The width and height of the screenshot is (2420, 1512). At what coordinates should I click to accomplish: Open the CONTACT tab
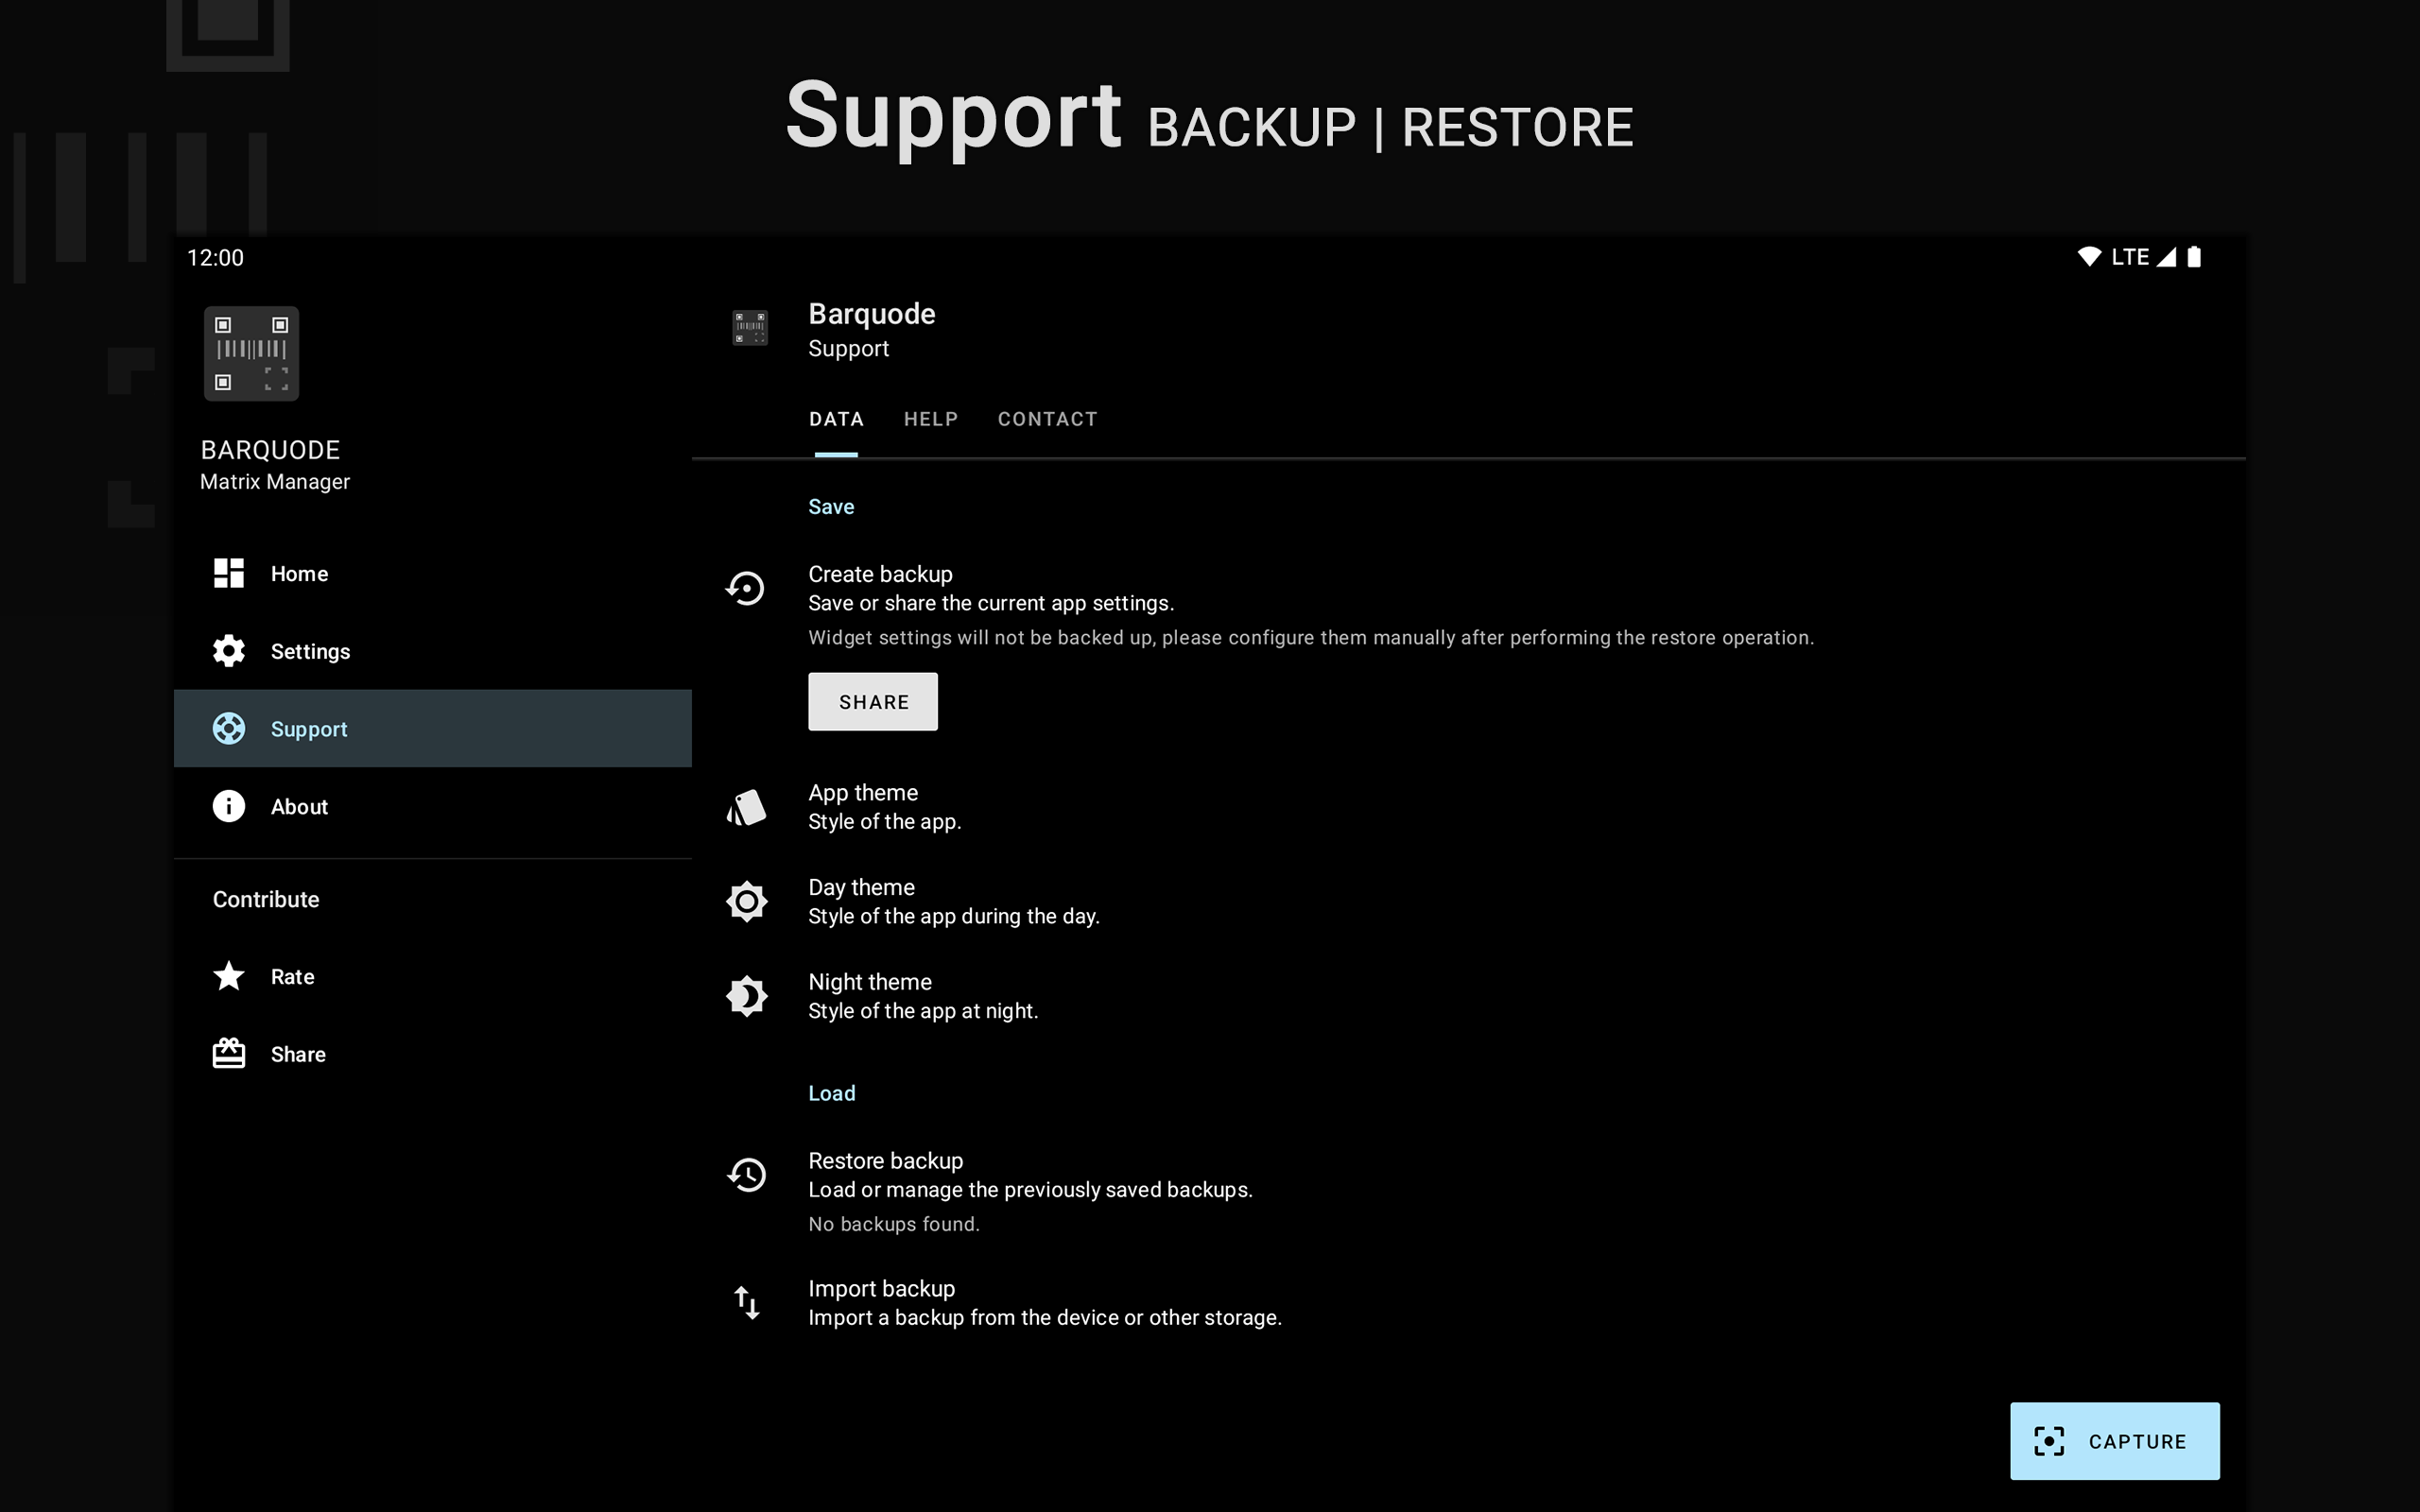tap(1046, 419)
